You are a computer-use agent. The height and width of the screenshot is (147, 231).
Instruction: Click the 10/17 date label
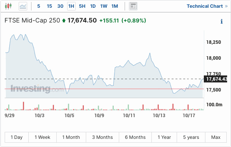189,115
